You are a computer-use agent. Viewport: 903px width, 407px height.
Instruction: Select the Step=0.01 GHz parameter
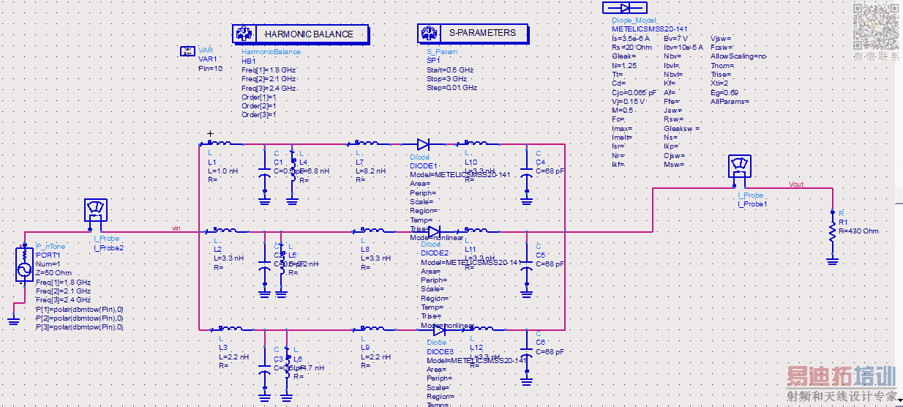point(451,88)
